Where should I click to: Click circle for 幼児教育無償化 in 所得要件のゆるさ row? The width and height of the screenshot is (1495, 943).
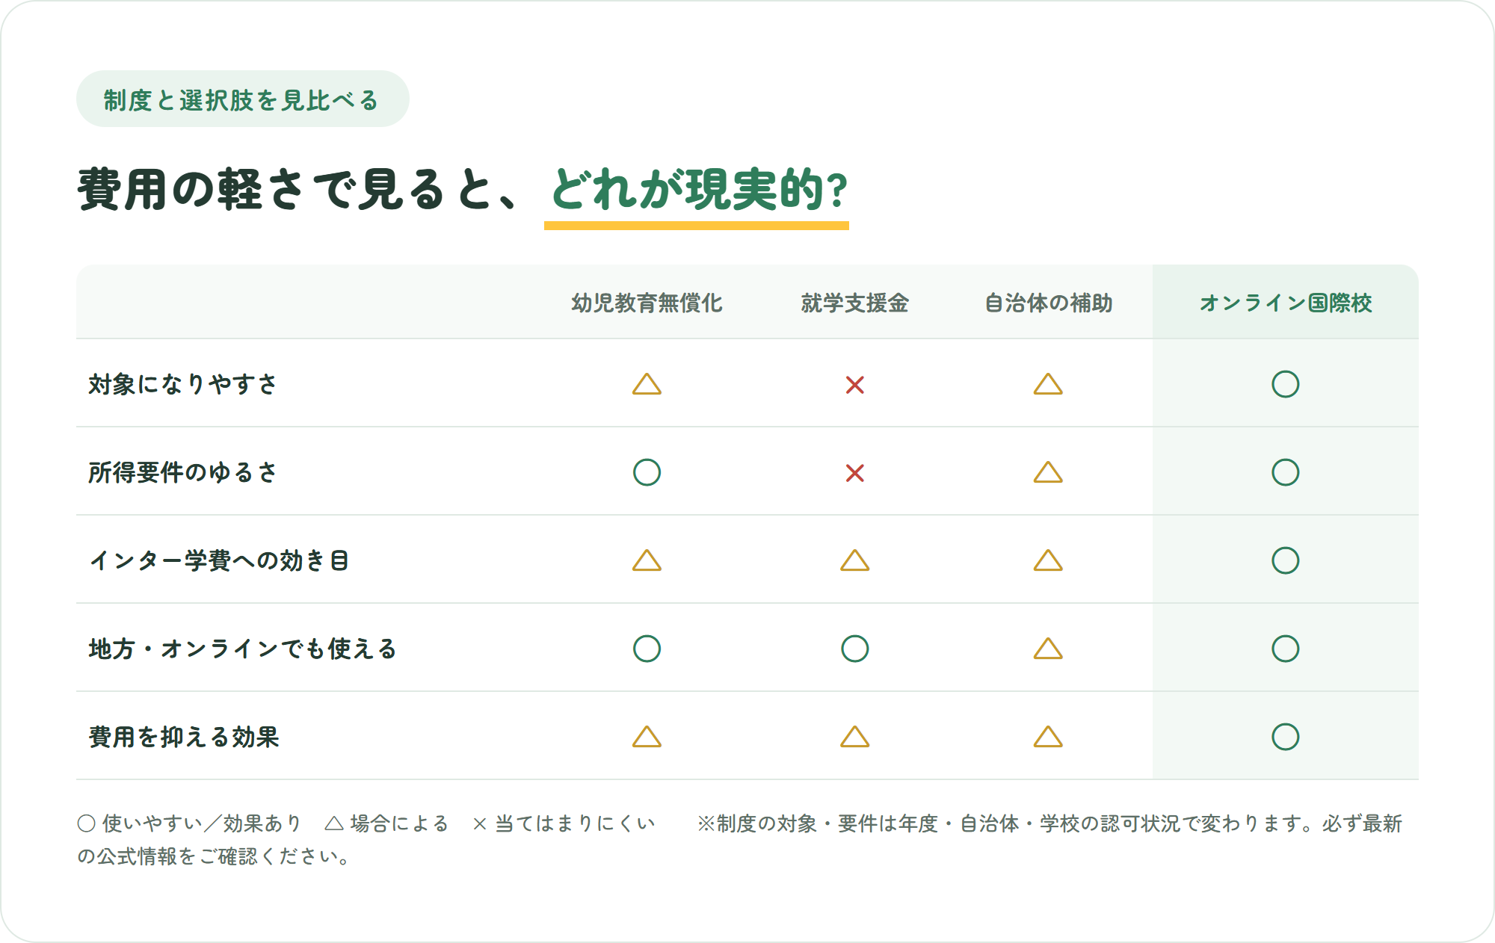tap(647, 472)
